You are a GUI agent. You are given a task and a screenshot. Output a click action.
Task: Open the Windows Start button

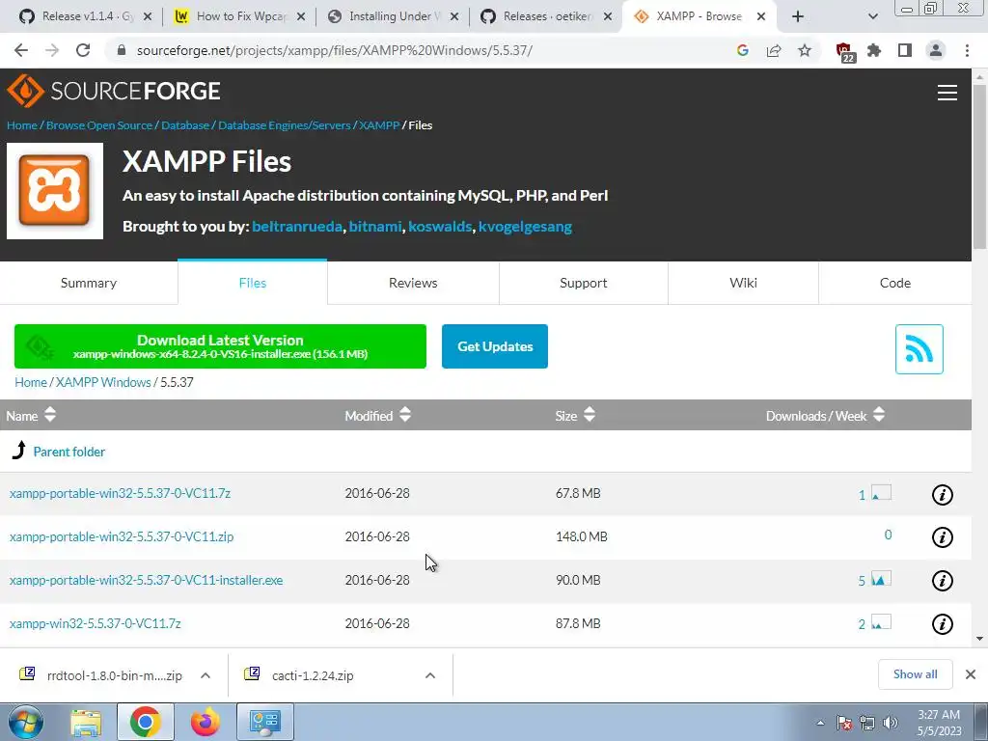26,722
